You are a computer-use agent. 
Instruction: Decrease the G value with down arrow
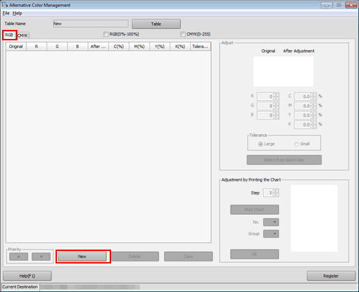point(276,108)
